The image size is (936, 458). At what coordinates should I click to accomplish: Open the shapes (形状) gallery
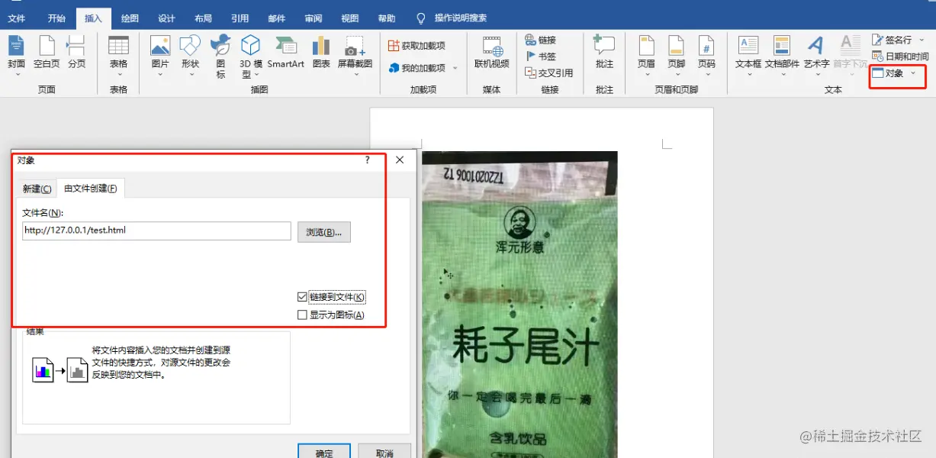(190, 54)
